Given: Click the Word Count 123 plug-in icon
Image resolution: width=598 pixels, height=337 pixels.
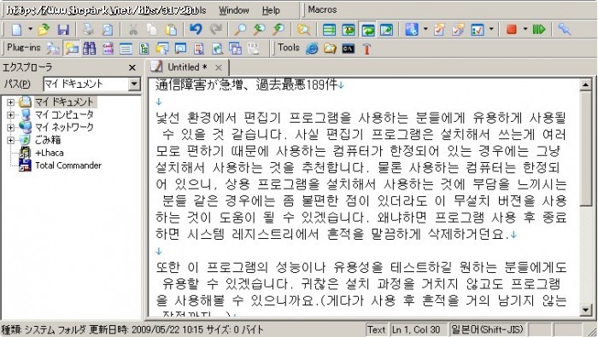Looking at the screenshot, I should 254,49.
